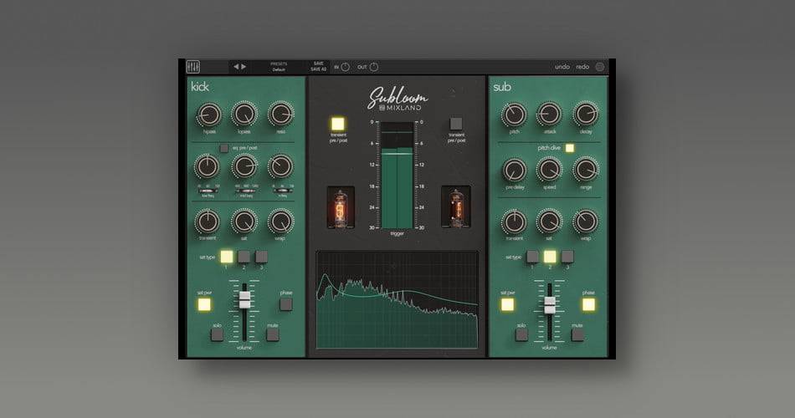Select sub sat type 1
The image size is (795, 418).
pyautogui.click(x=532, y=257)
